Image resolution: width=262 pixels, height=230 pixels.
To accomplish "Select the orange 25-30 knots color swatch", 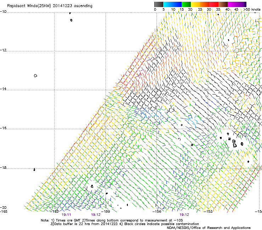I will pyautogui.click(x=205, y=4).
